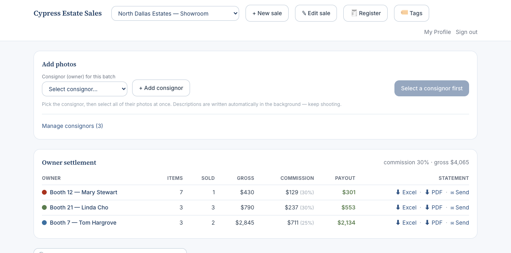The image size is (511, 253).
Task: Create a new sale
Action: tap(267, 13)
